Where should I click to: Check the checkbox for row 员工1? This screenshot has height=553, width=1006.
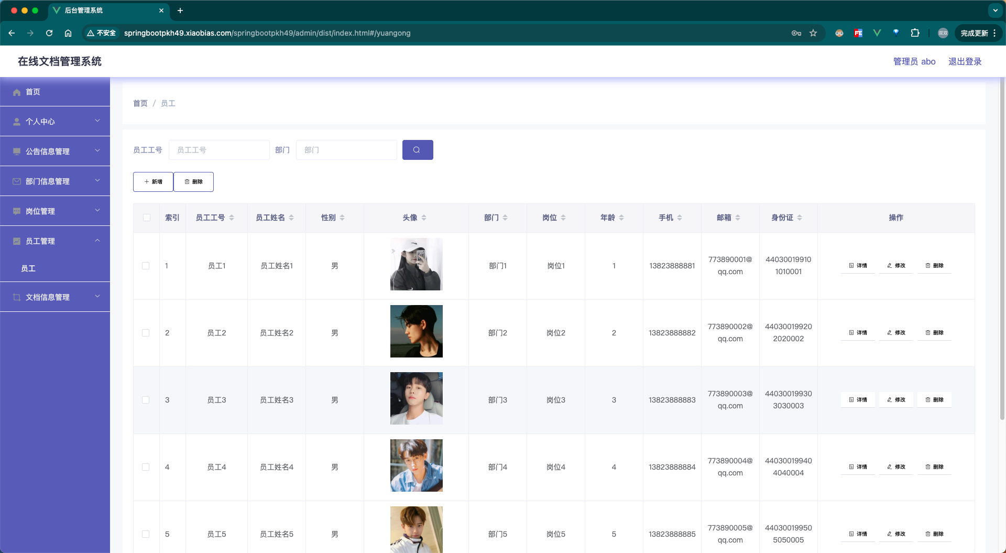(146, 266)
